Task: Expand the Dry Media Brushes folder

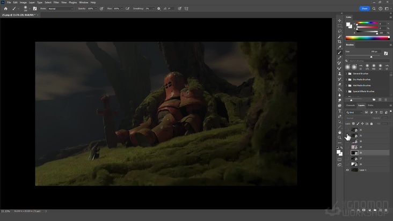Action: point(347,79)
